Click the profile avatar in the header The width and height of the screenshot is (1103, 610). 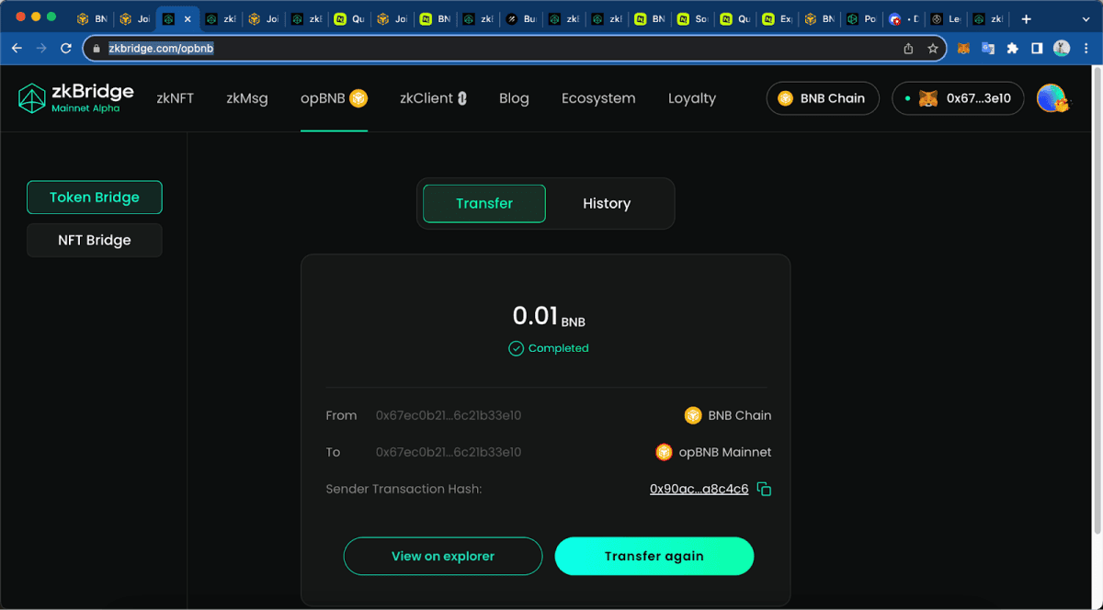1052,98
